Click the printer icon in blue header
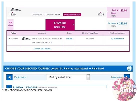Image resolution: width=137 pixels, height=102 pixels. [x=129, y=68]
